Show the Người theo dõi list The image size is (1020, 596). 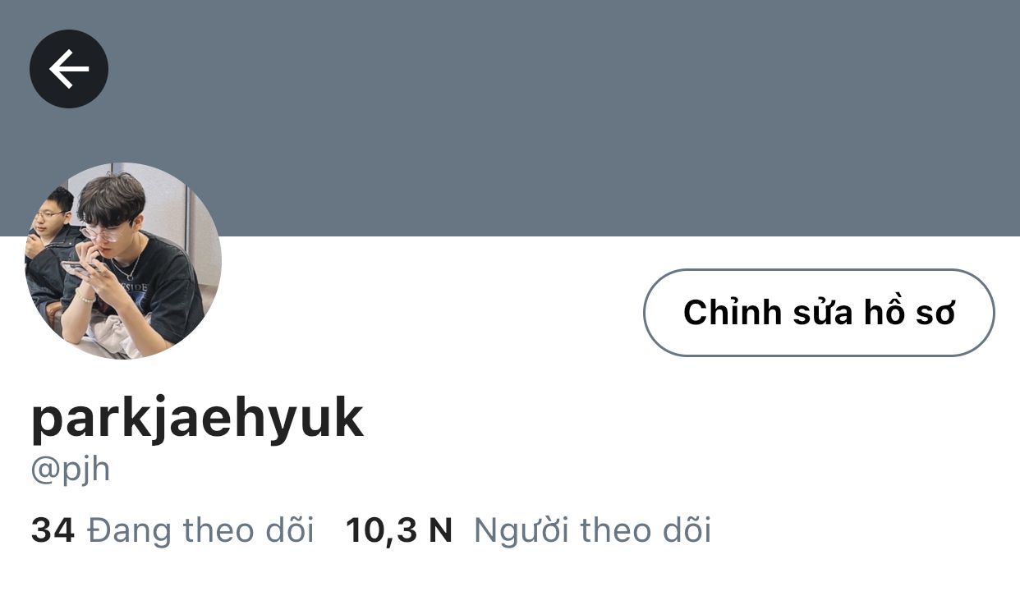(592, 530)
